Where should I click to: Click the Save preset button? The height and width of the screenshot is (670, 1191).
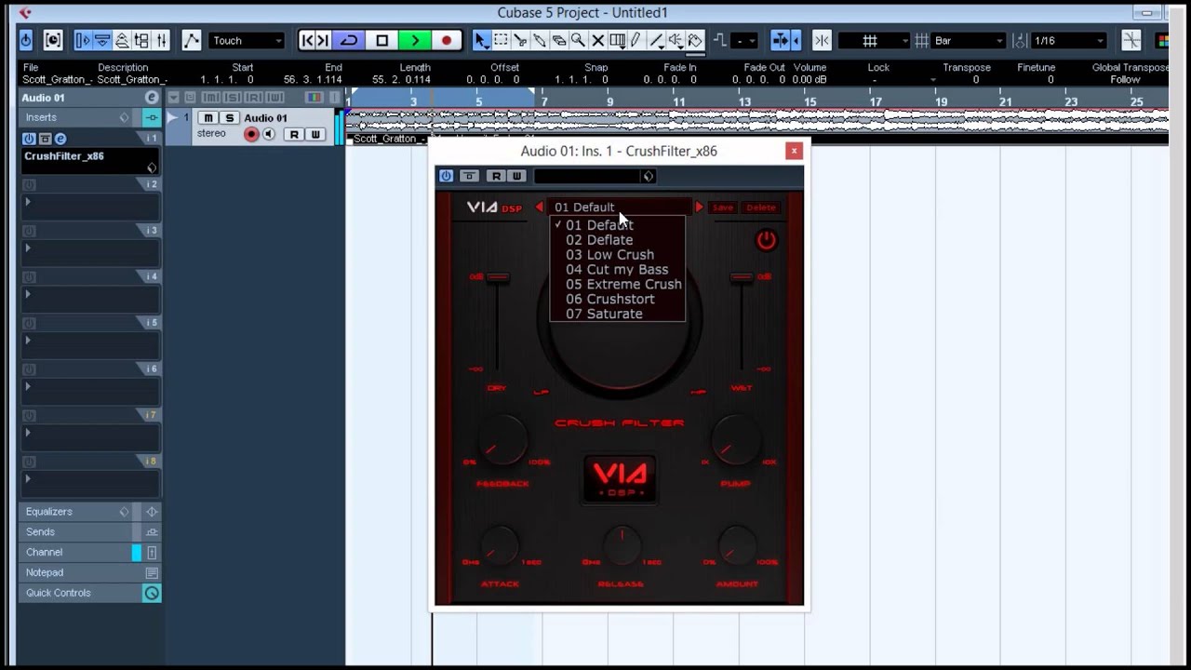(x=723, y=208)
